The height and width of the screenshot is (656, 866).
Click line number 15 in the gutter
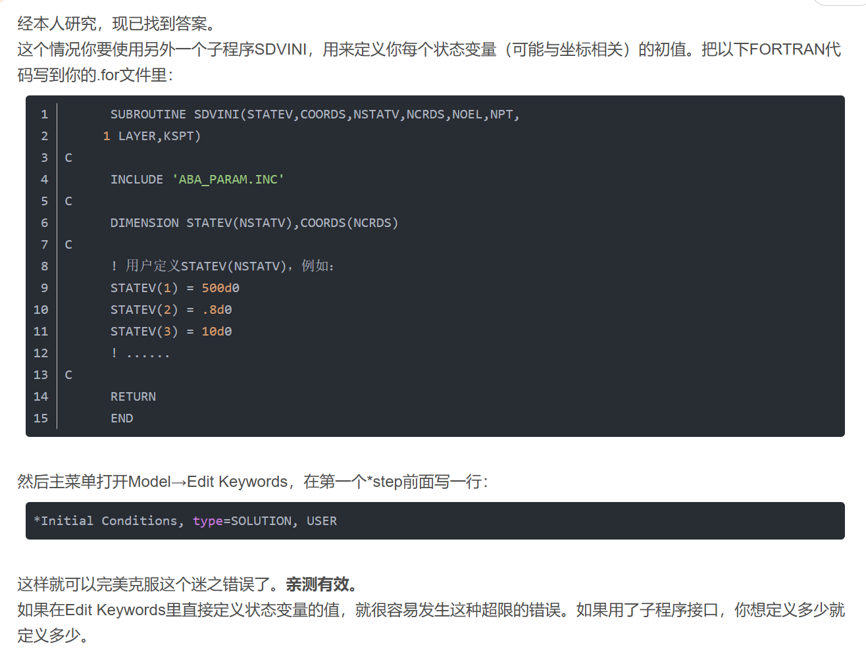[41, 418]
